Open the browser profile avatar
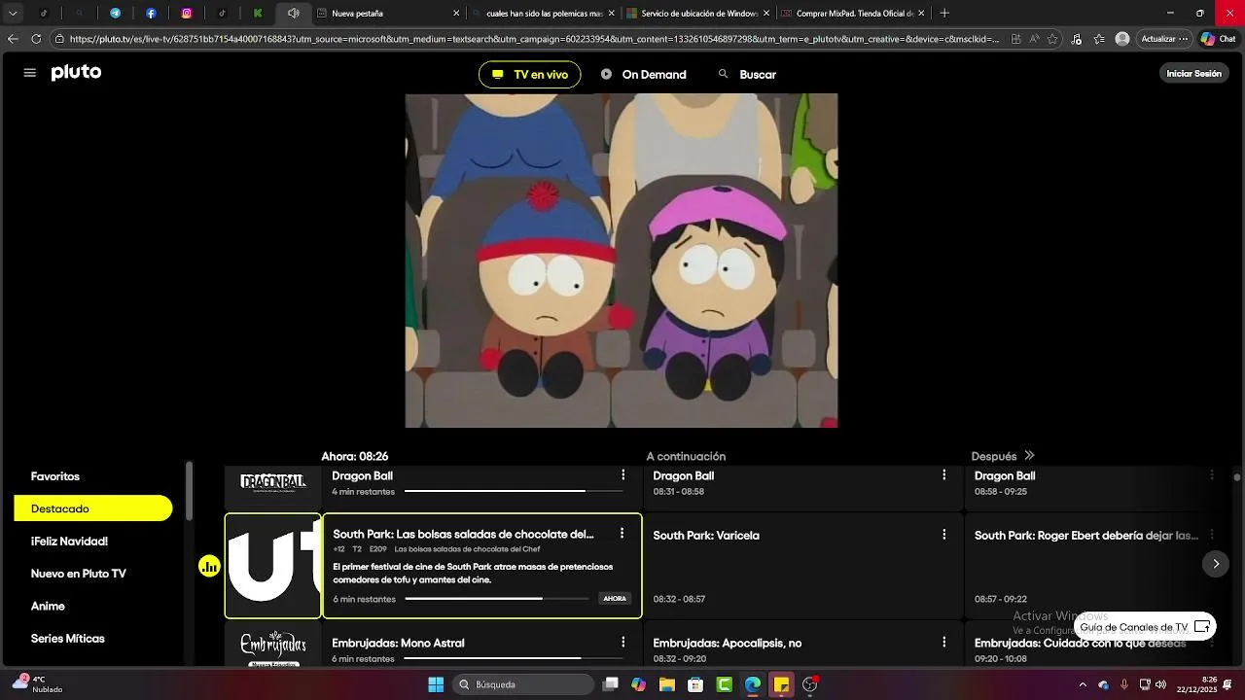Viewport: 1245px width, 700px height. click(x=1122, y=39)
